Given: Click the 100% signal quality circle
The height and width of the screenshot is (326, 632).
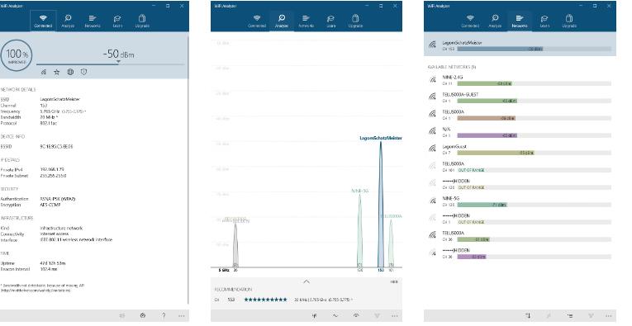Looking at the screenshot, I should [x=17, y=55].
